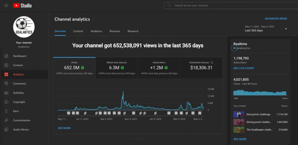Viewport: 298px width, 145px height.
Task: Click the 1,714,145 views value
Action: click(282, 114)
